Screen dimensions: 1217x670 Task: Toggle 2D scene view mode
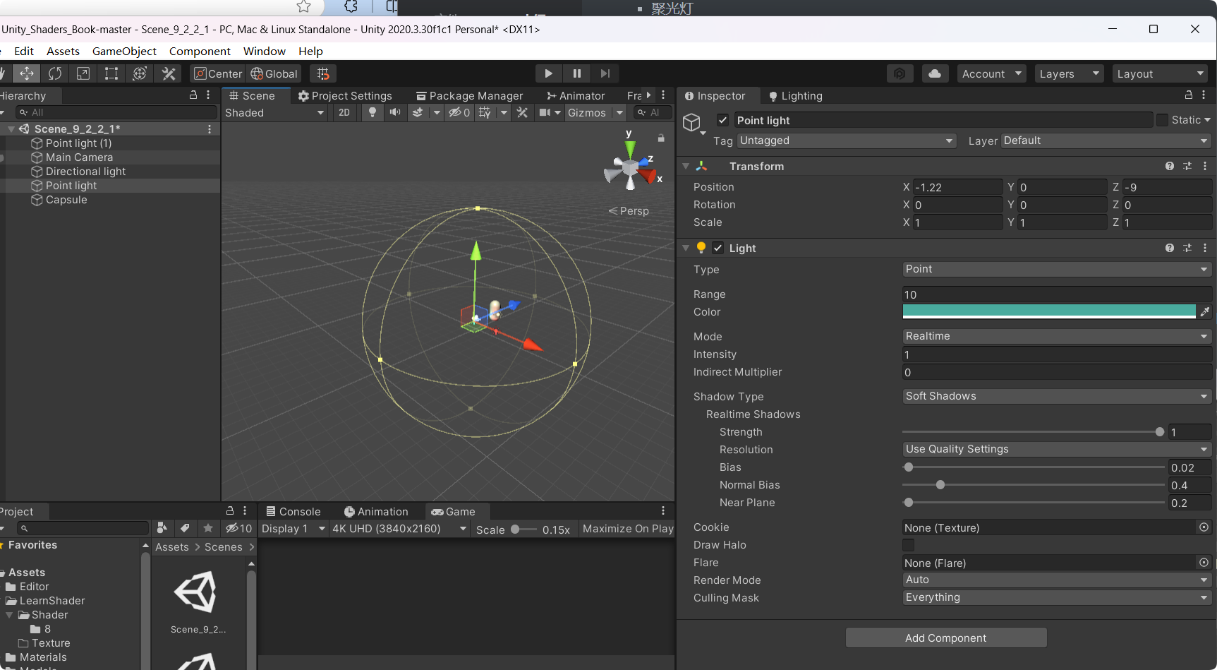[x=344, y=112]
